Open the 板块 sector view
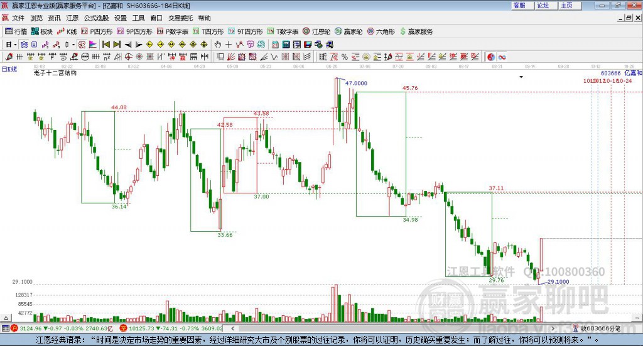The width and height of the screenshot is (643, 346). pos(42,31)
